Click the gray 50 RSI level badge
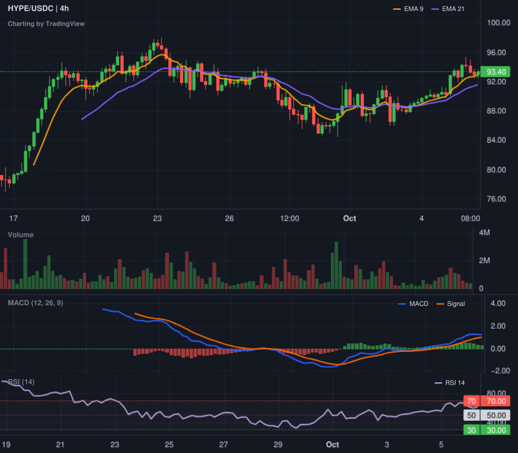This screenshot has height=453, width=518. [x=471, y=415]
